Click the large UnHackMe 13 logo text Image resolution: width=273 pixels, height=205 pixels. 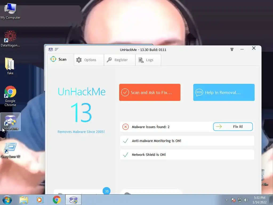[x=82, y=105]
